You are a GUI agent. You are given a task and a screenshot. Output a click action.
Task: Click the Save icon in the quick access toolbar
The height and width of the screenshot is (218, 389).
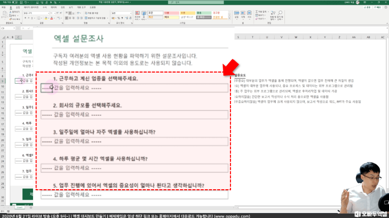pos(21,2)
